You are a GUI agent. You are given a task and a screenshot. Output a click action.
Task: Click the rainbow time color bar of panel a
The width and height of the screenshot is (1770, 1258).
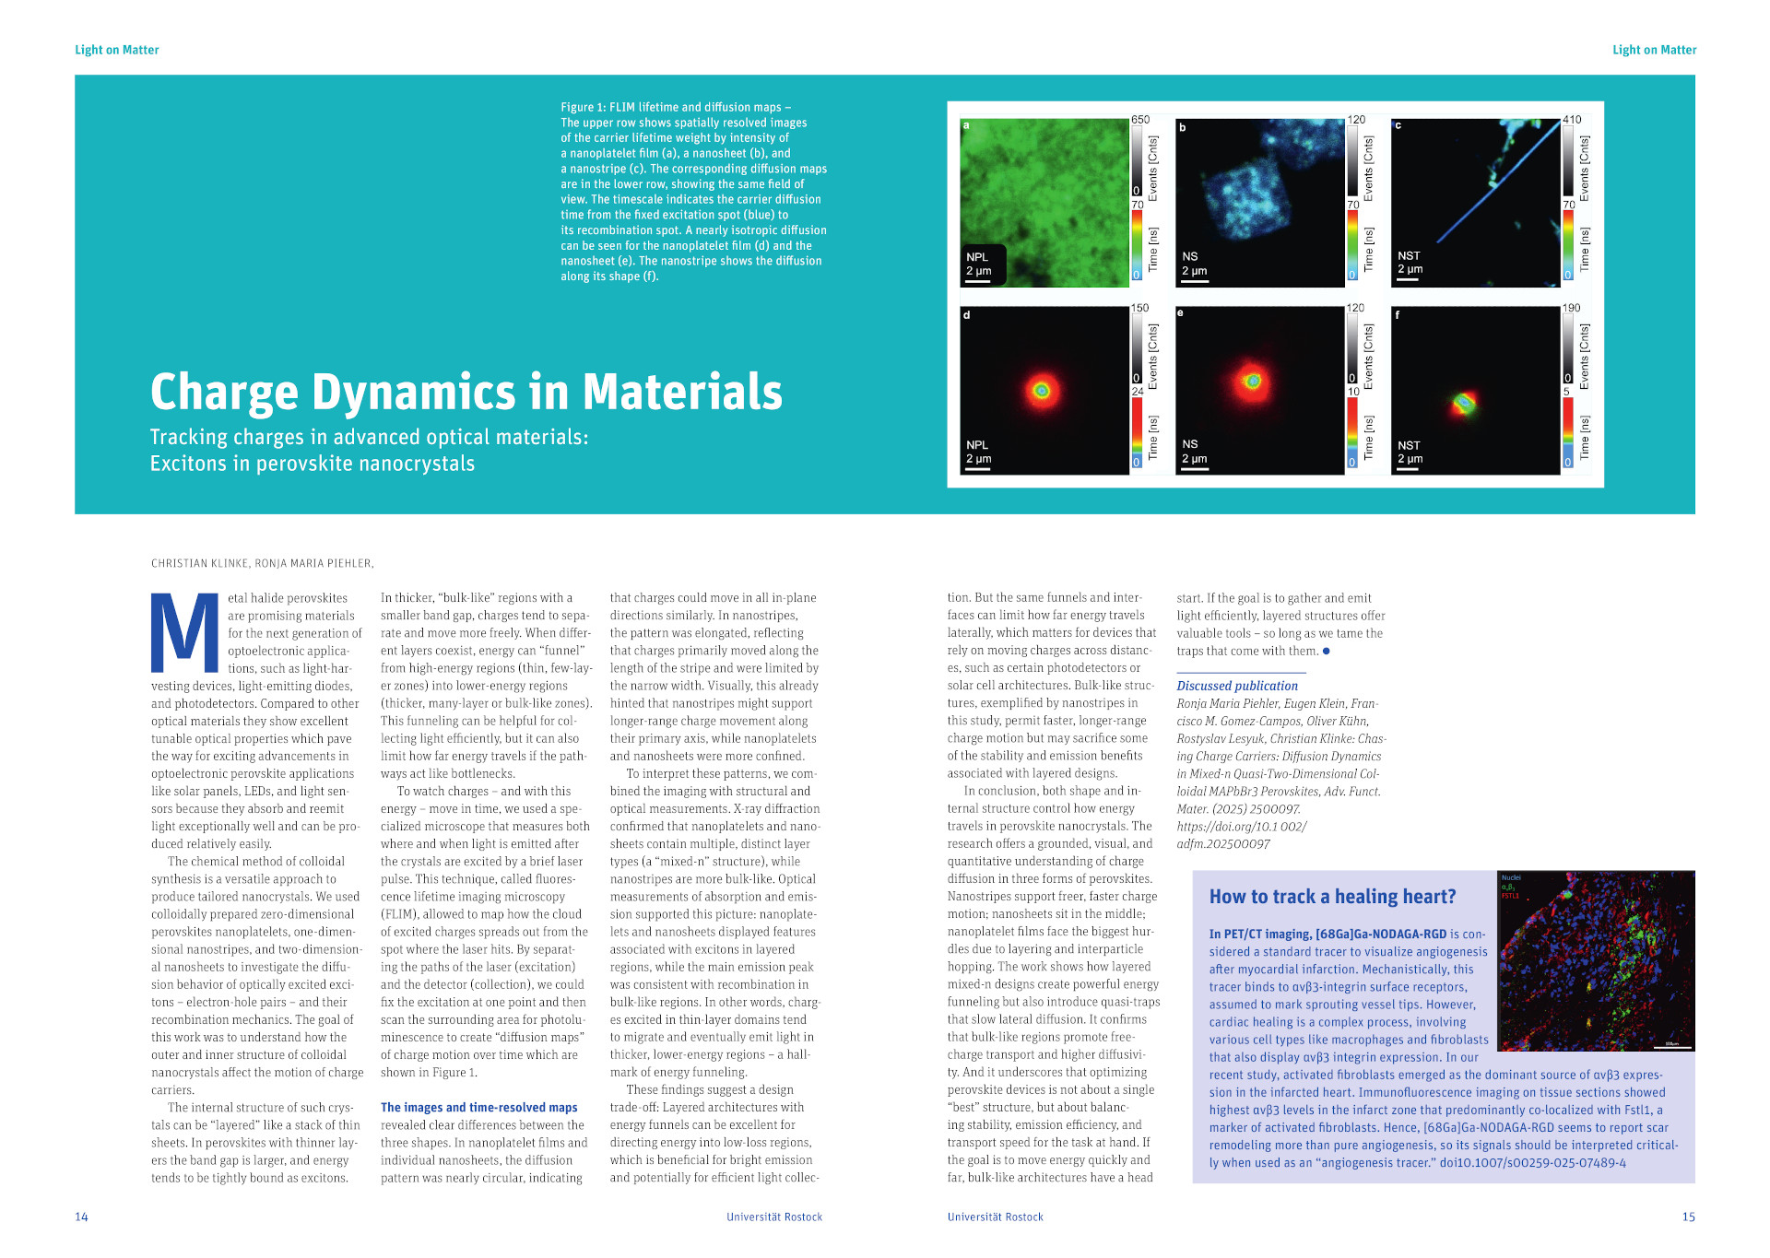pos(1137,245)
